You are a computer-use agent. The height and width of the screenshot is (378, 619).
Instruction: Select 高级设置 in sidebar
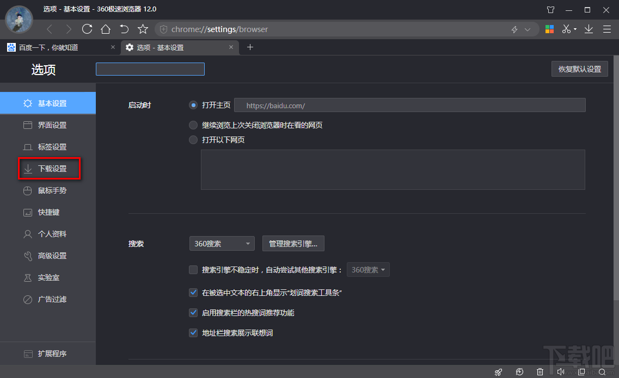pyautogui.click(x=49, y=256)
